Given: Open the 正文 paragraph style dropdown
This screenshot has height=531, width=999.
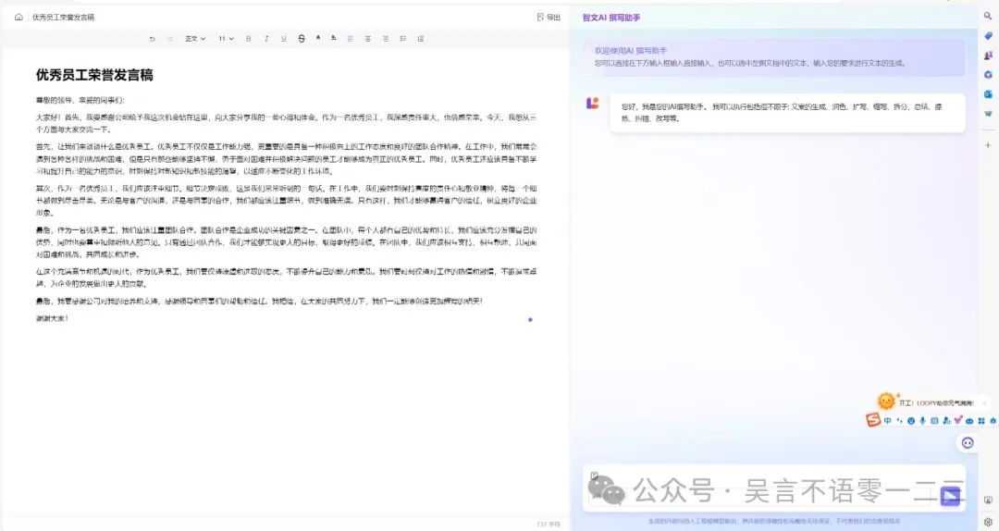Looking at the screenshot, I should pyautogui.click(x=195, y=39).
